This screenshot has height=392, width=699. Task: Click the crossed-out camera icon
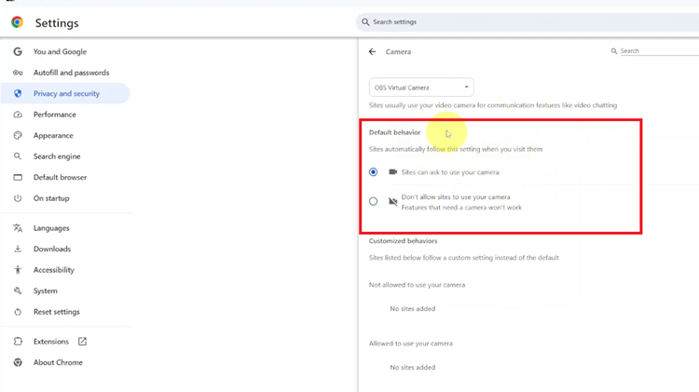[x=392, y=202]
